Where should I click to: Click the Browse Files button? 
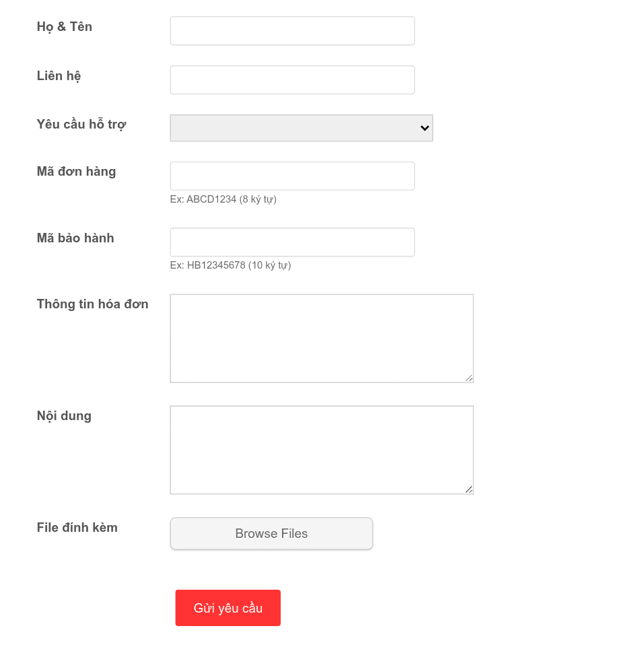coord(271,533)
